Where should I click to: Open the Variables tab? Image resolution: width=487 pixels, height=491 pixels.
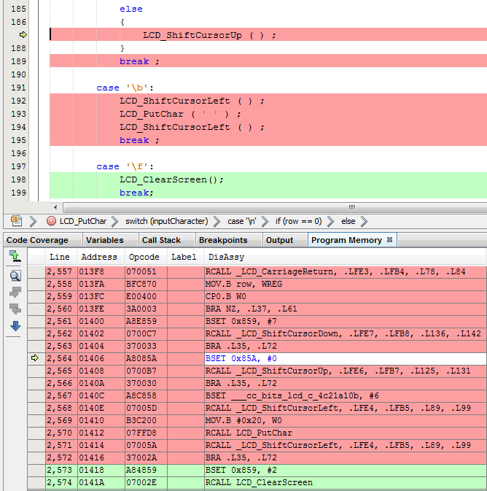click(104, 240)
